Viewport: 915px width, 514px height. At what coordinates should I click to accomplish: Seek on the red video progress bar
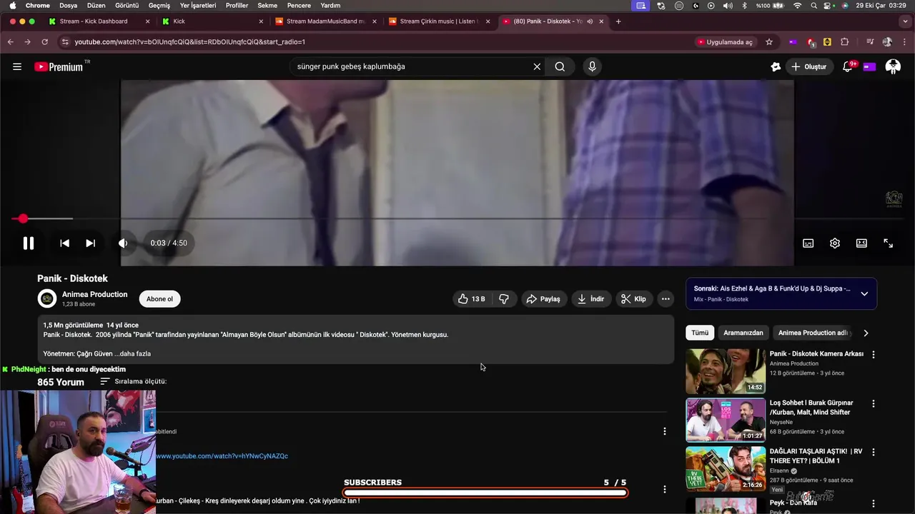click(x=457, y=218)
